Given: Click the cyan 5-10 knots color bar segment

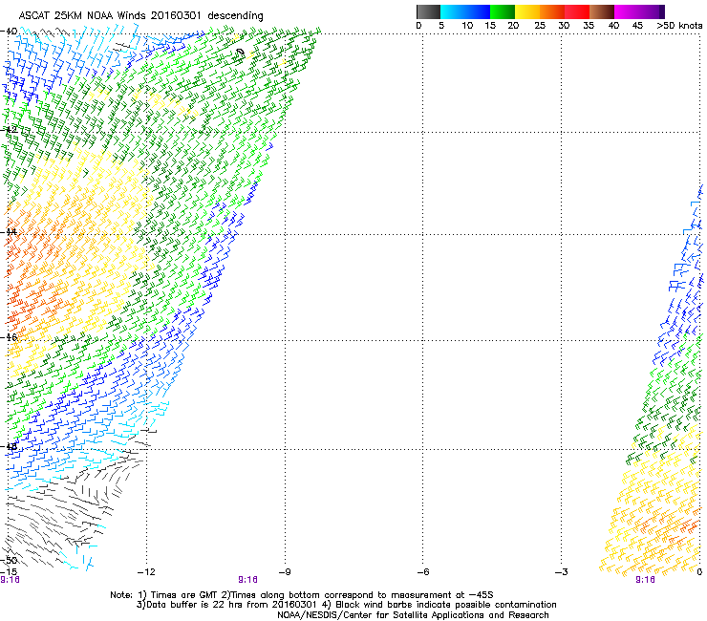Looking at the screenshot, I should point(453,11).
